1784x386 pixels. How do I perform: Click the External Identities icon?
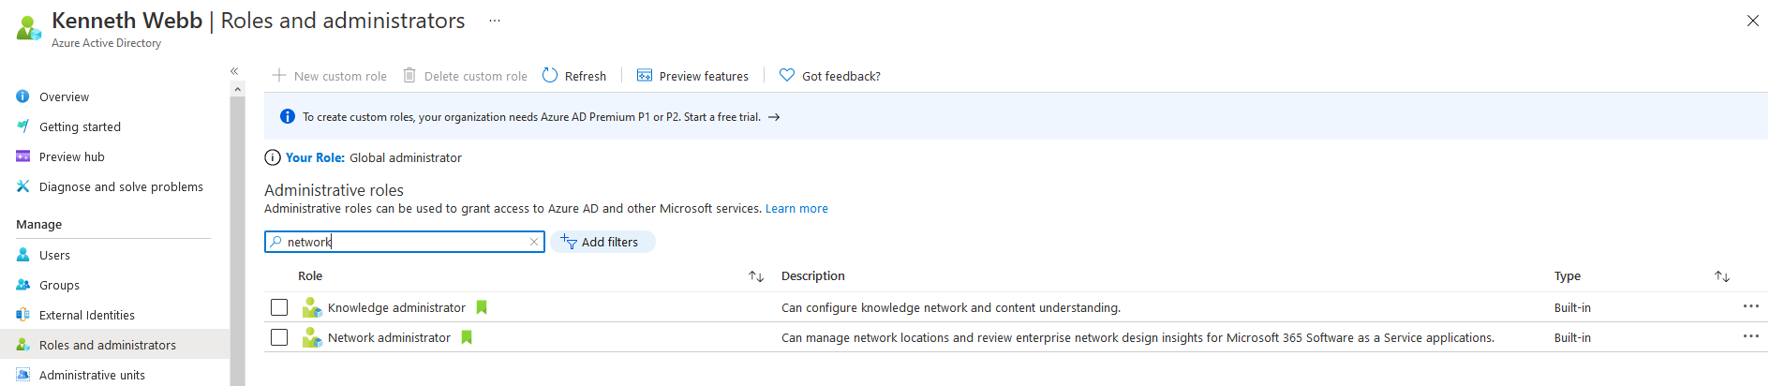pos(23,315)
